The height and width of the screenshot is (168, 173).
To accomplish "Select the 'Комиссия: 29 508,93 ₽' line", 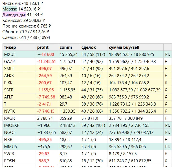I will click(24, 20).
